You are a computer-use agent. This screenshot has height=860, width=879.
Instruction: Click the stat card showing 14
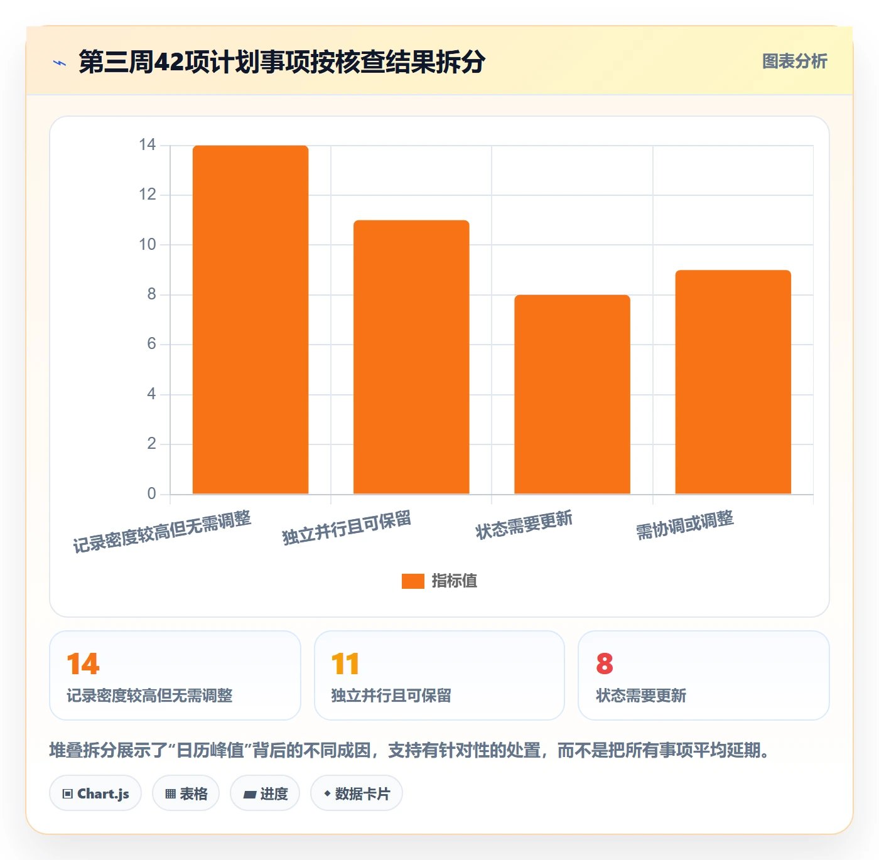tap(175, 675)
